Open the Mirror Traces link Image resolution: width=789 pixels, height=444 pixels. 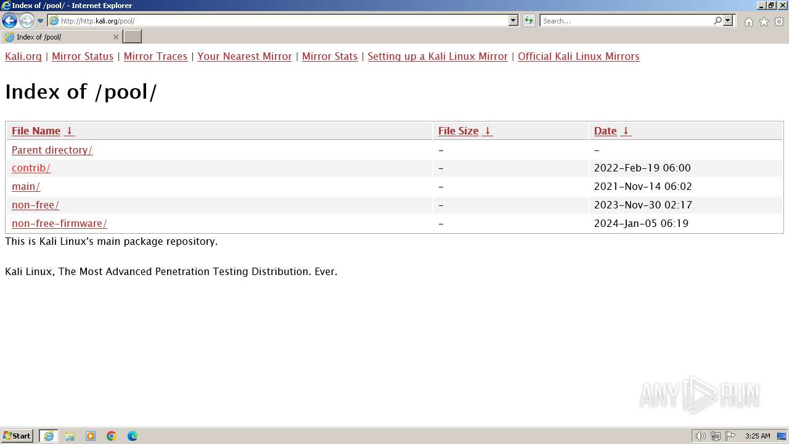(155, 56)
